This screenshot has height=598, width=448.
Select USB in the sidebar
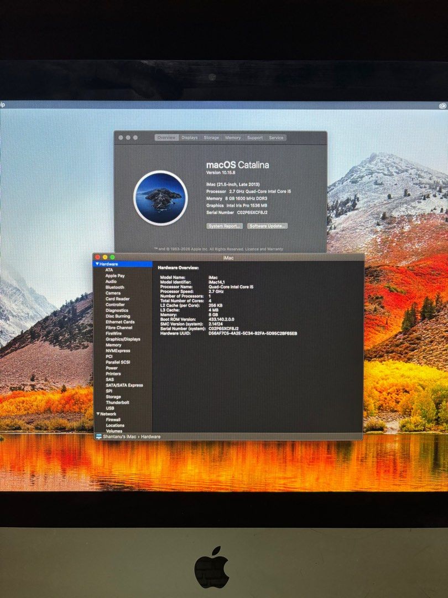(110, 408)
